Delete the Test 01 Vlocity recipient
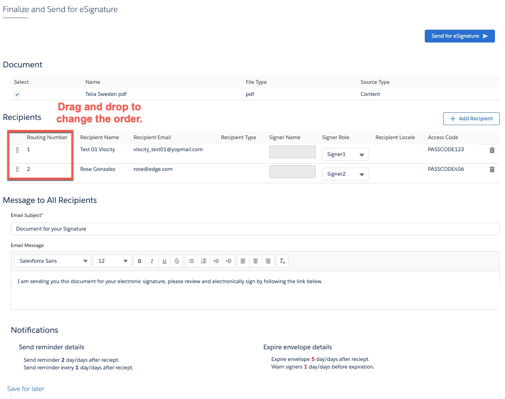Image resolution: width=505 pixels, height=399 pixels. pyautogui.click(x=492, y=150)
